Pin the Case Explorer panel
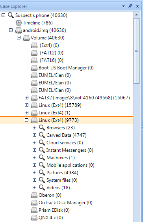The height and width of the screenshot is (222, 143). 130,6
